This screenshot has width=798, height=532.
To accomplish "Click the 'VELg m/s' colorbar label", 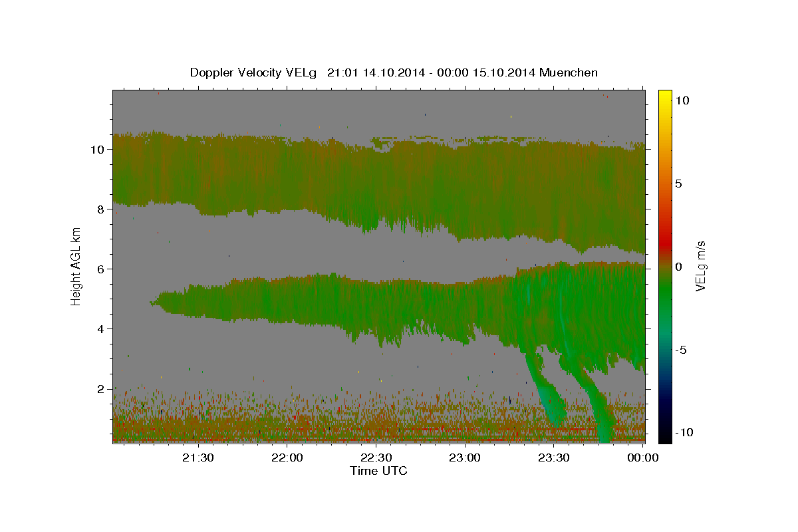I will click(701, 266).
